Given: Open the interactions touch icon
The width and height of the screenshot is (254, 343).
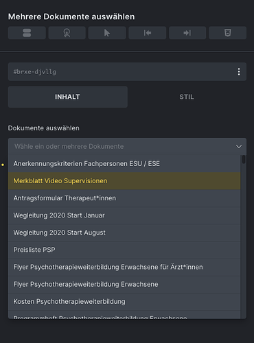Looking at the screenshot, I should (67, 33).
